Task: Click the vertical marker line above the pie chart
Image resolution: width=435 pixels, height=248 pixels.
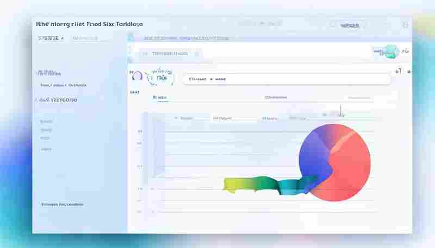Action: [x=341, y=111]
